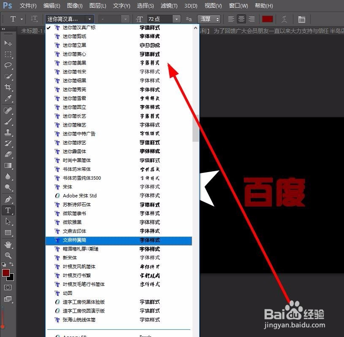This screenshot has height=337, width=344.
Task: Left align the text
Action: (231, 19)
